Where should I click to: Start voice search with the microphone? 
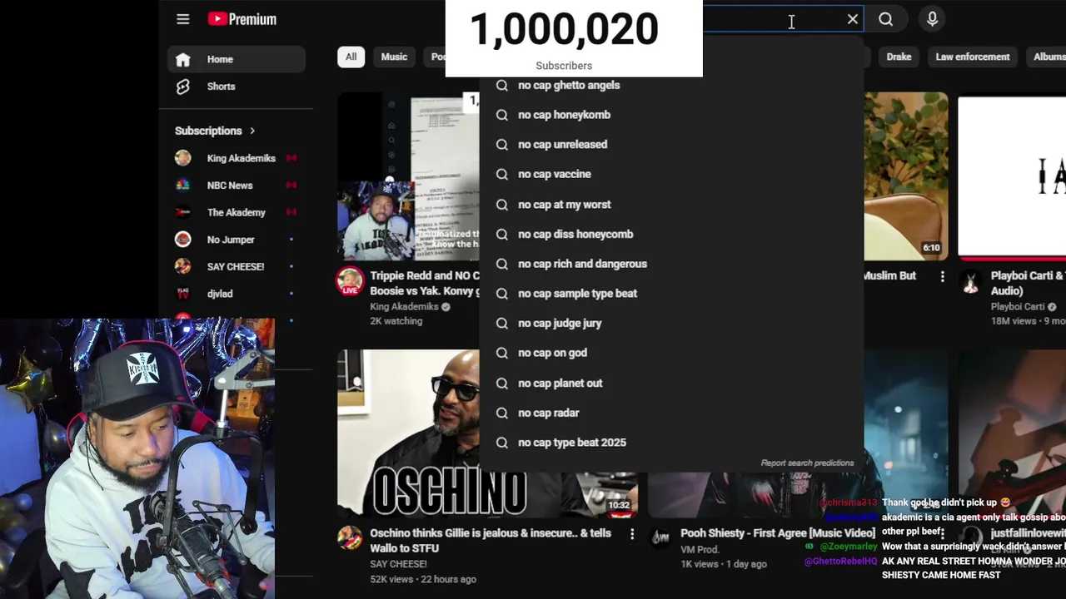[x=932, y=19]
